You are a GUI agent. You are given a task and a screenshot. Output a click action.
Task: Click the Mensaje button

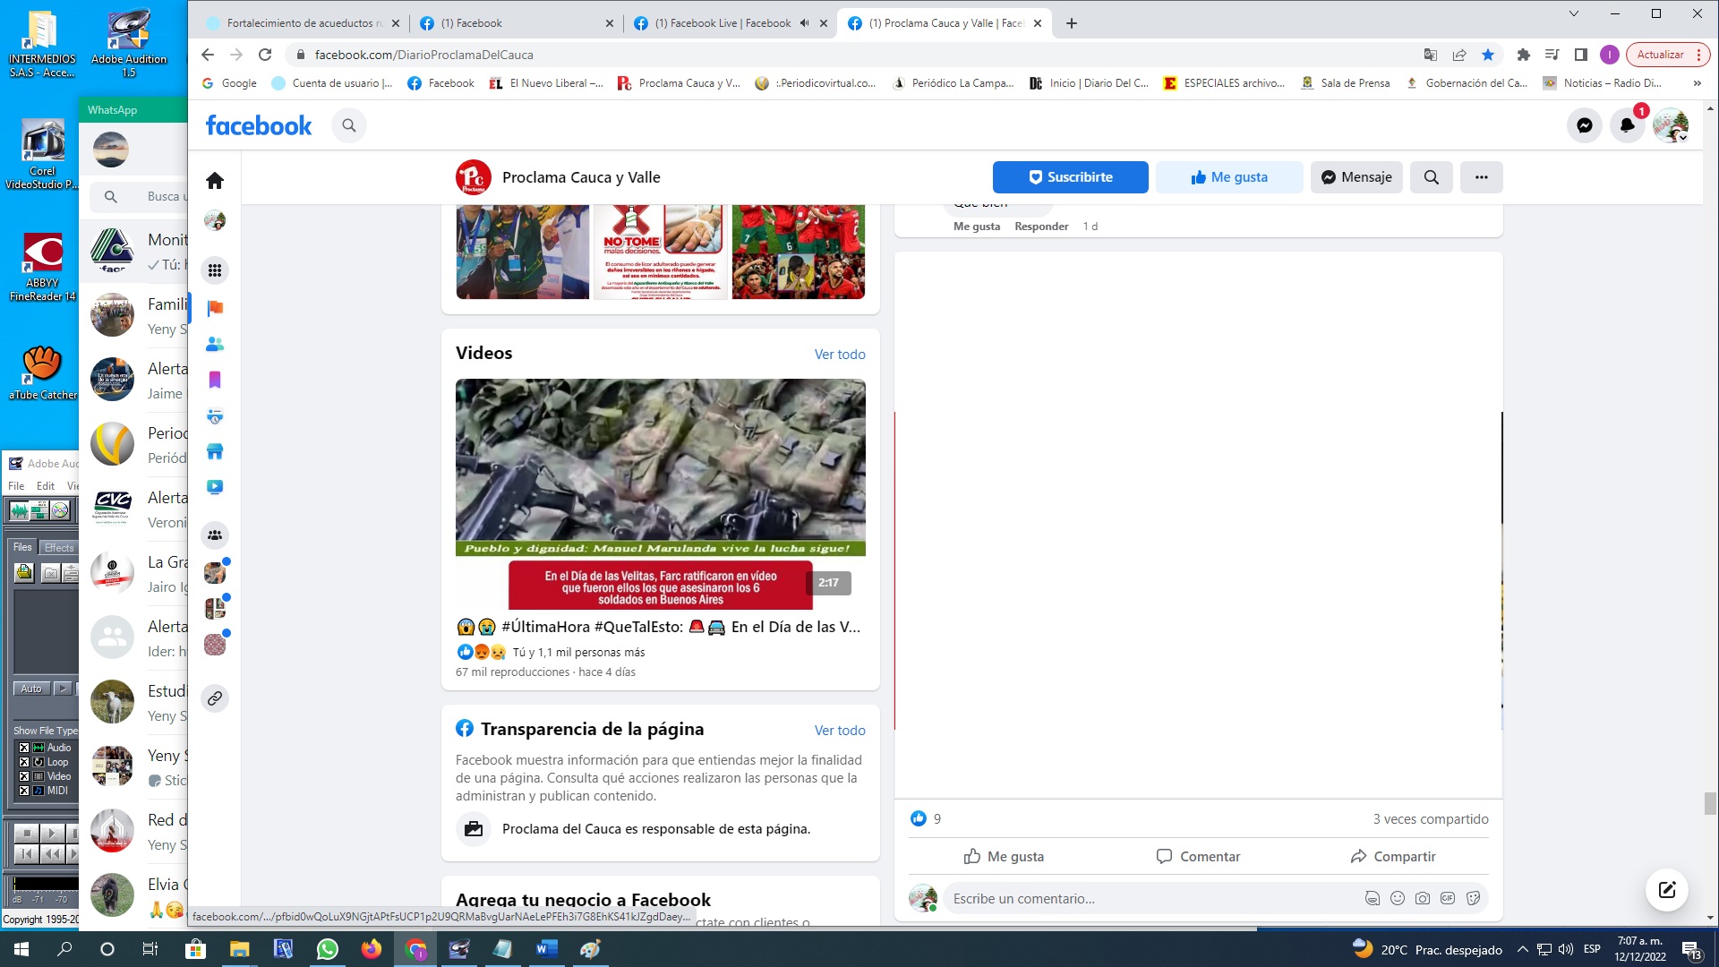pos(1356,177)
